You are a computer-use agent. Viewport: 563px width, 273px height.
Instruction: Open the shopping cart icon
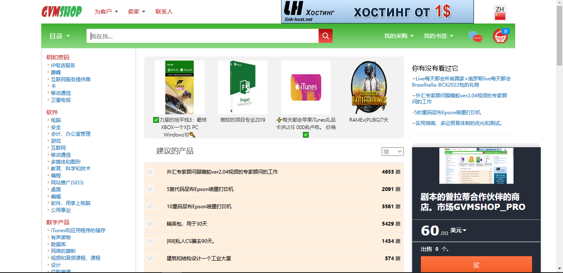500,36
